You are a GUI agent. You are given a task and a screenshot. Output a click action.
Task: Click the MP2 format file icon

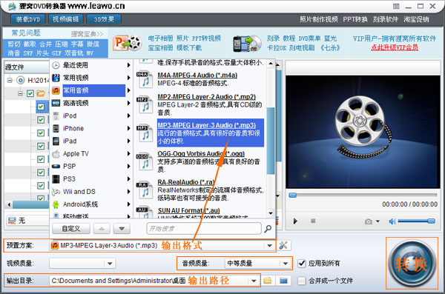(145, 104)
